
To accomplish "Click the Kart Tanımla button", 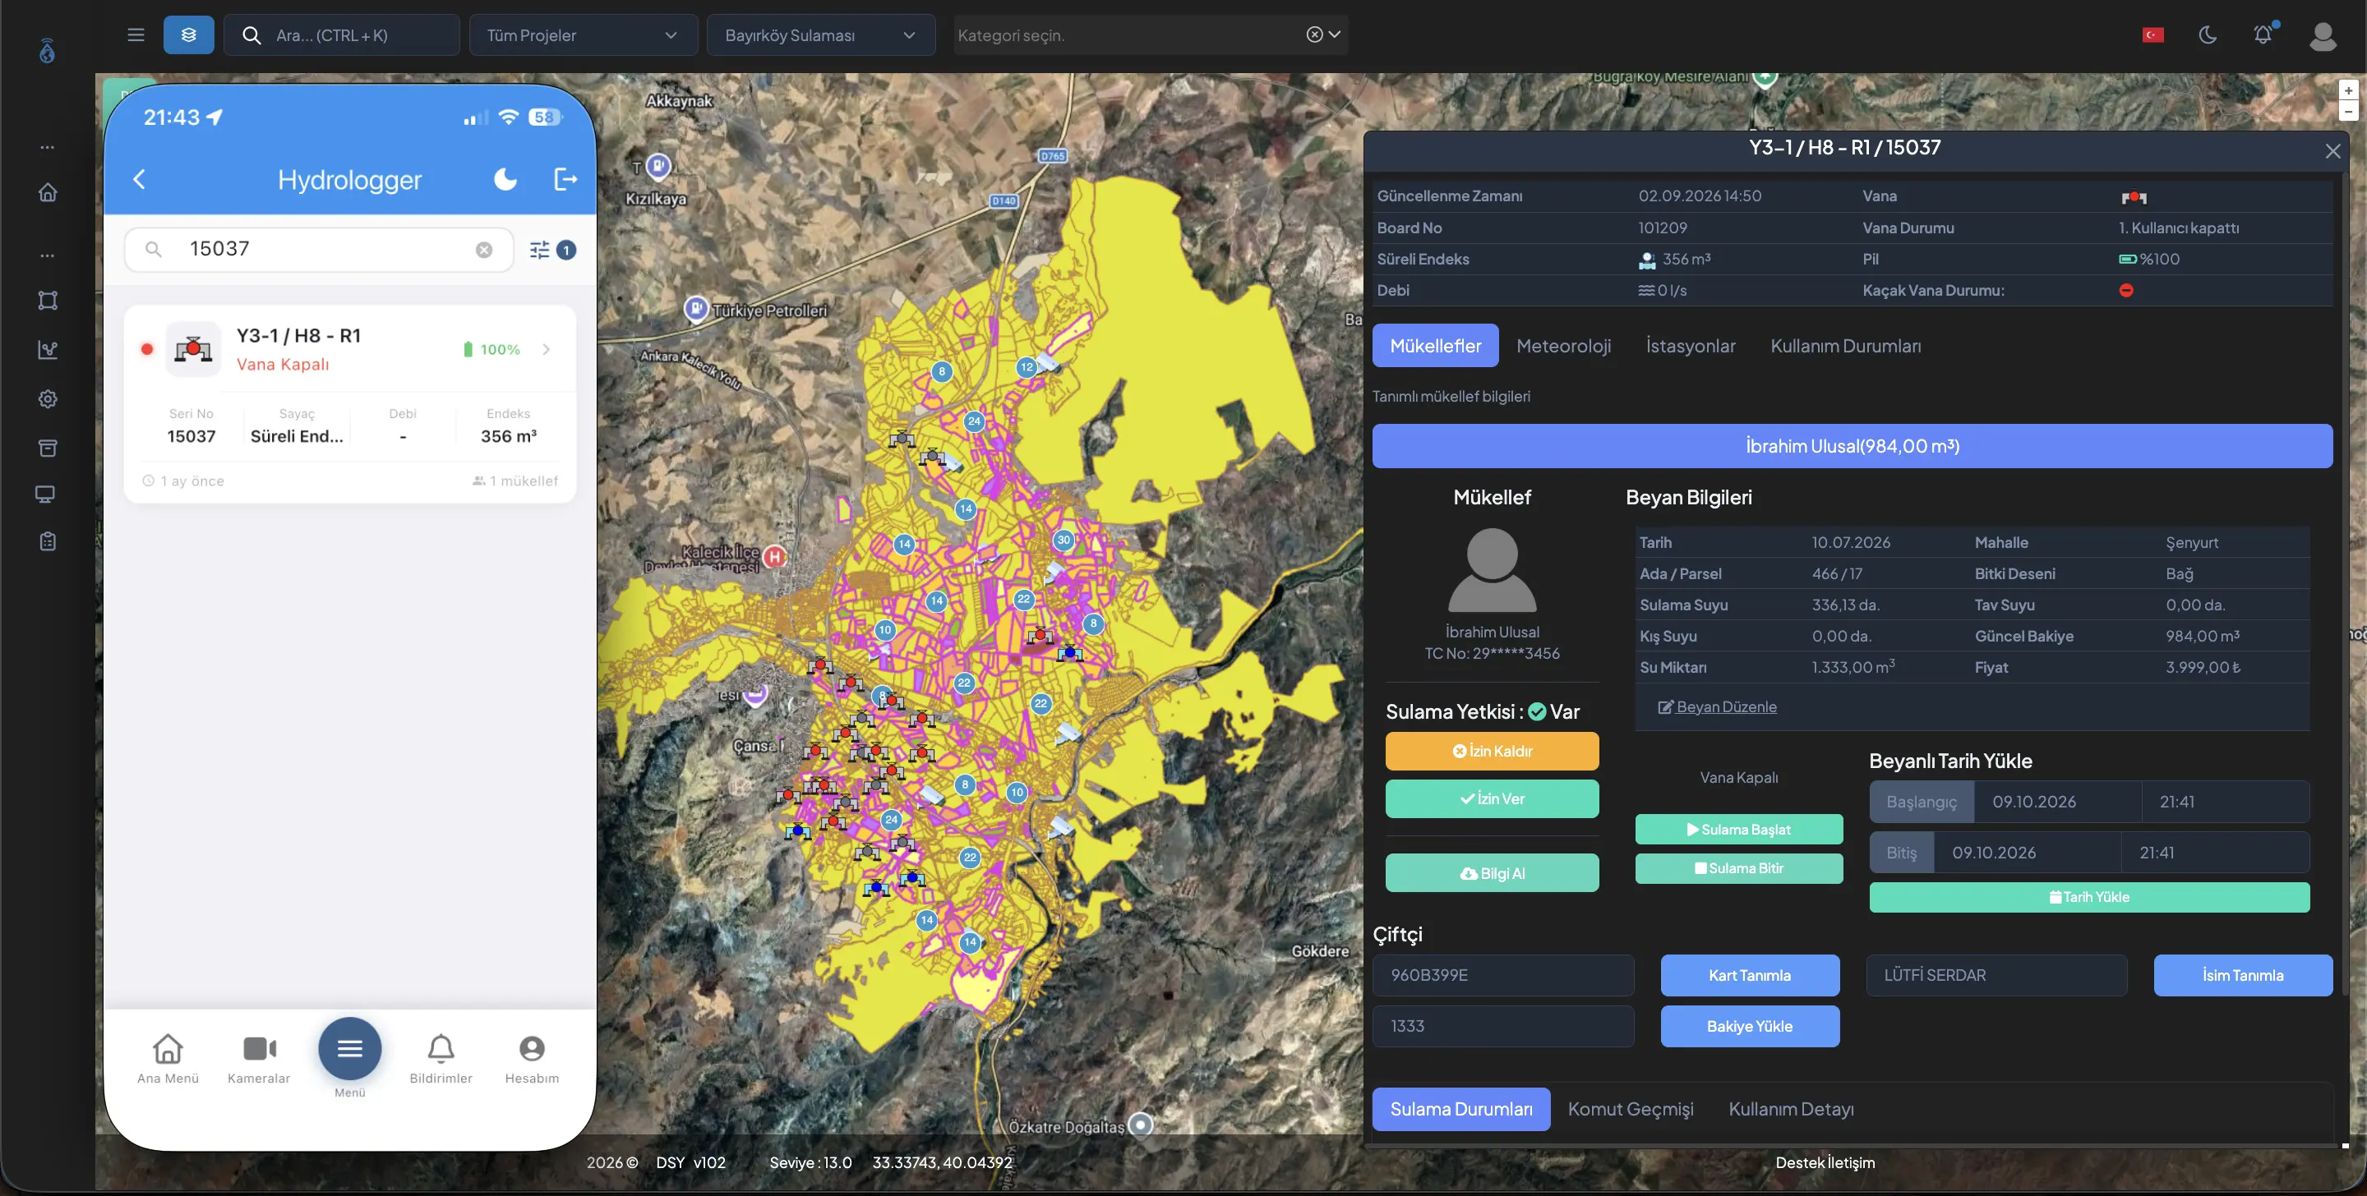I will (x=1749, y=974).
